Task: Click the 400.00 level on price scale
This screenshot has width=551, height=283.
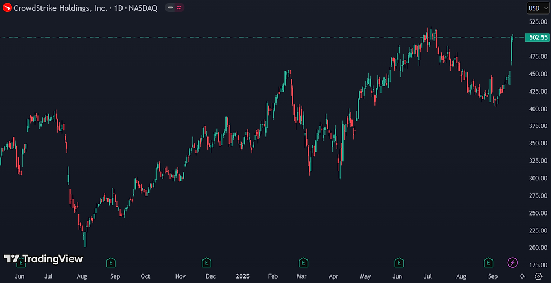Action: coord(538,108)
